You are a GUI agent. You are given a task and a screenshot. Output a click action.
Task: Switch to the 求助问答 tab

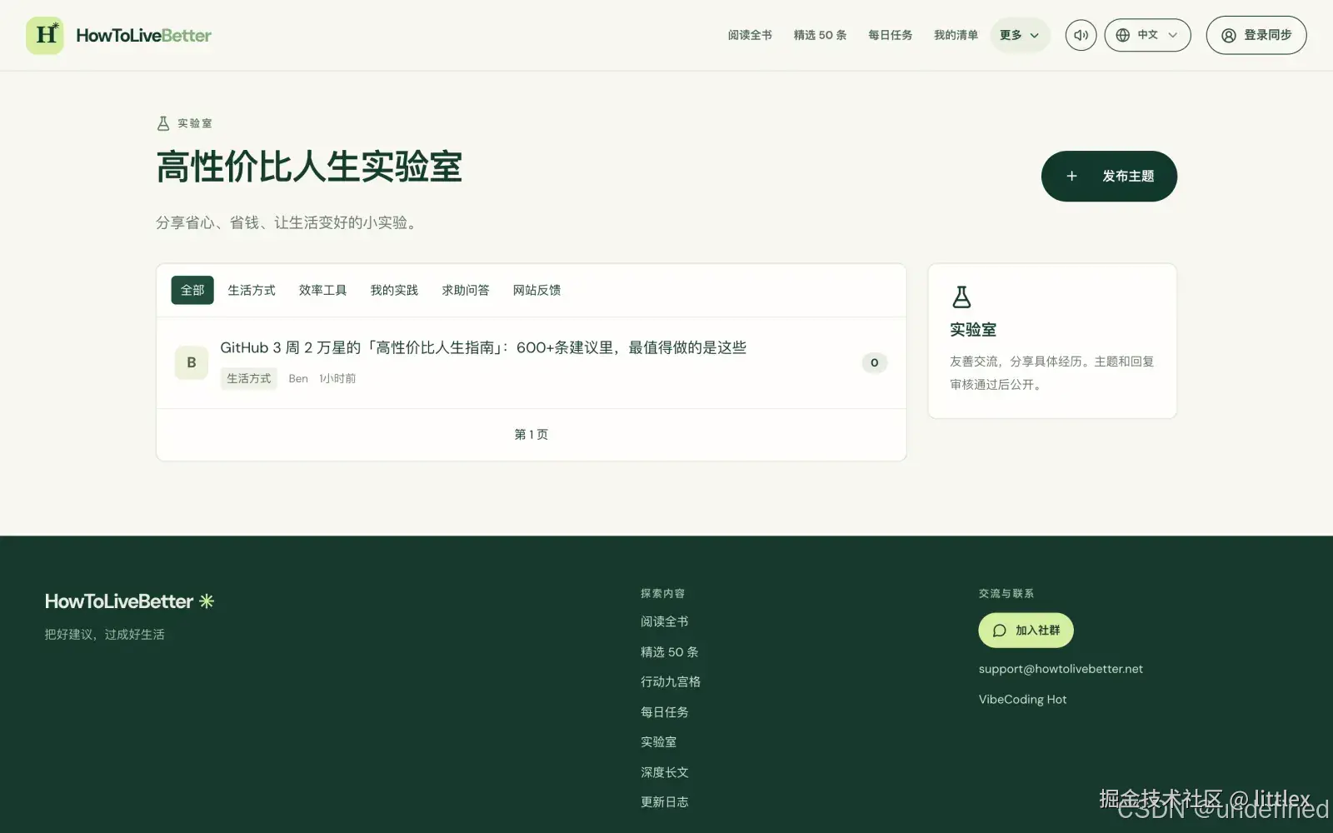point(466,290)
